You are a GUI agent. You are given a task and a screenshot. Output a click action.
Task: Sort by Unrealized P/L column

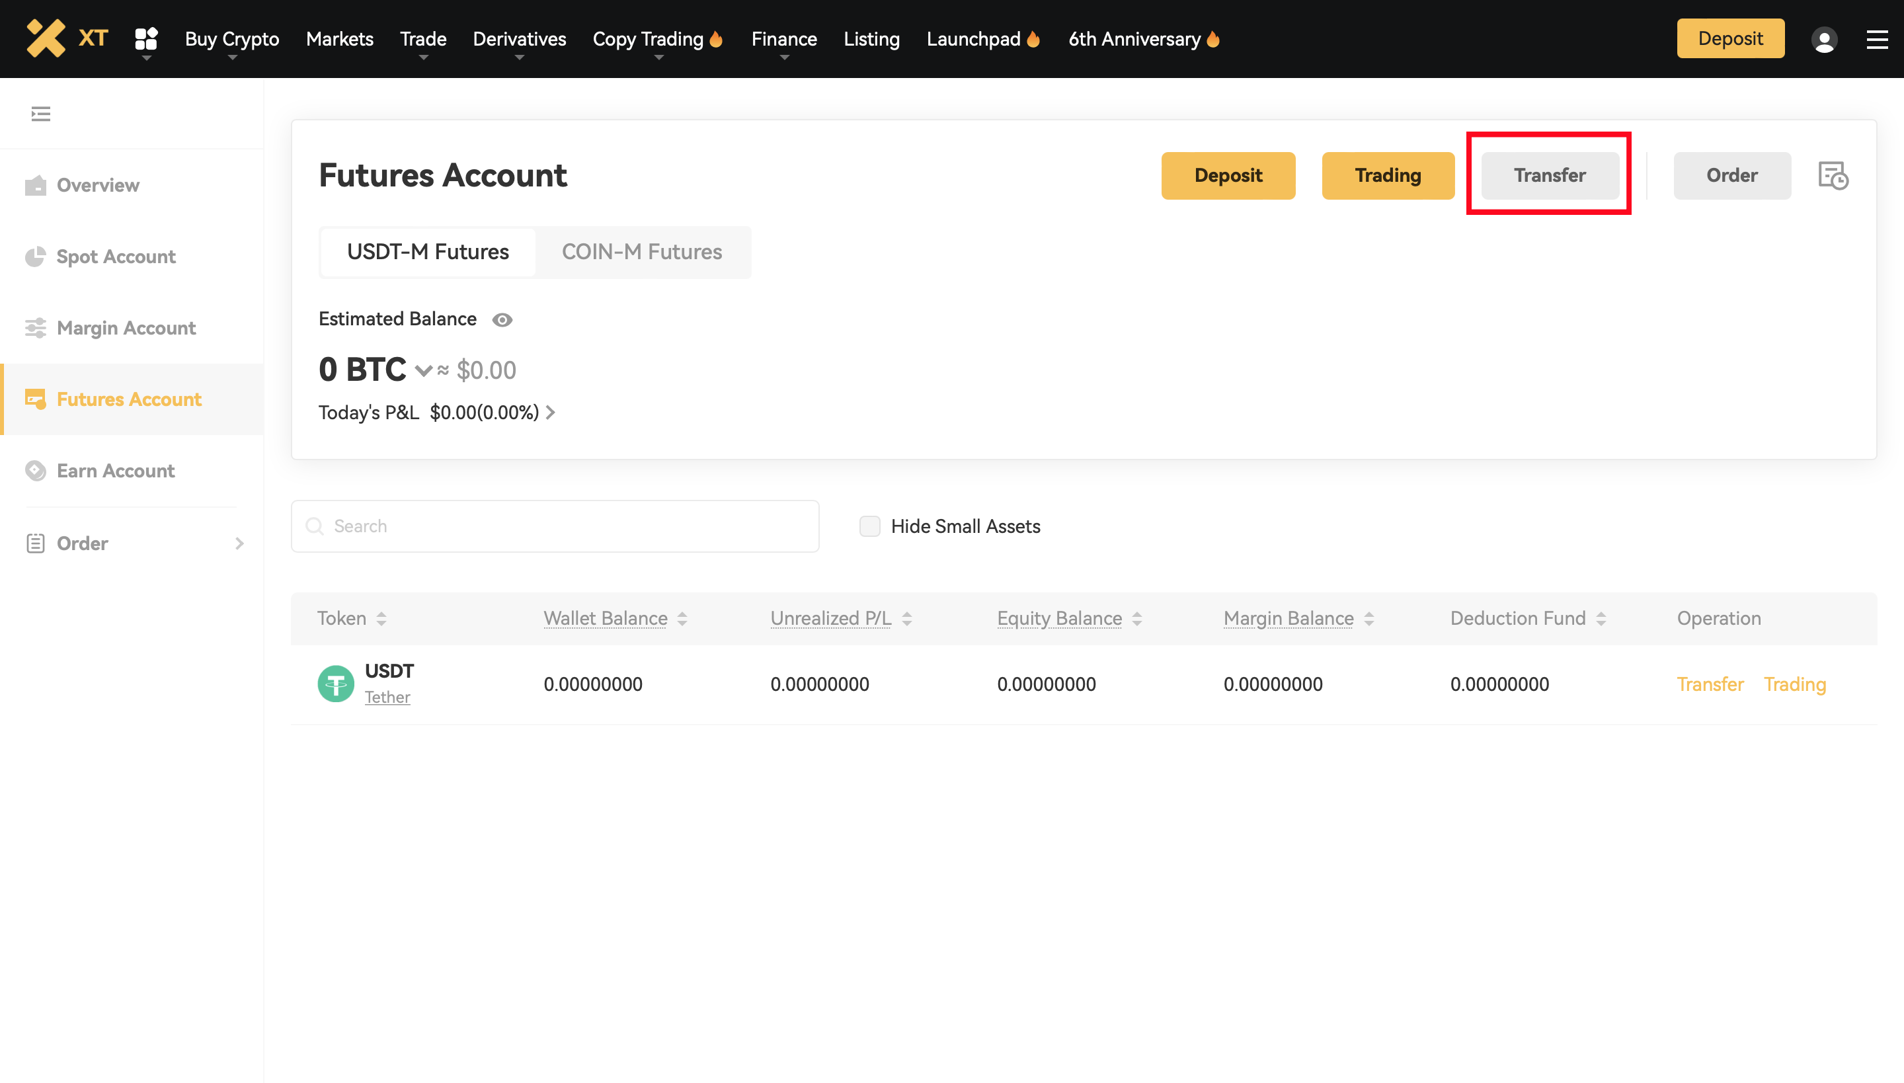(x=906, y=618)
